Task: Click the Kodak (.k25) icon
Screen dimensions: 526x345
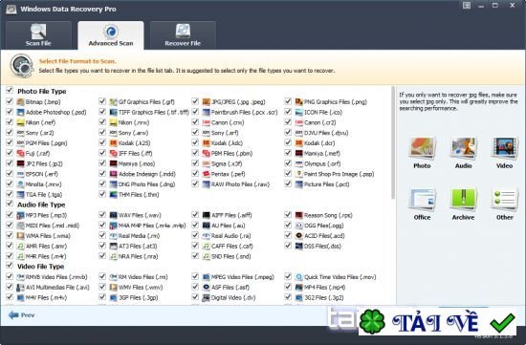Action: (114, 143)
